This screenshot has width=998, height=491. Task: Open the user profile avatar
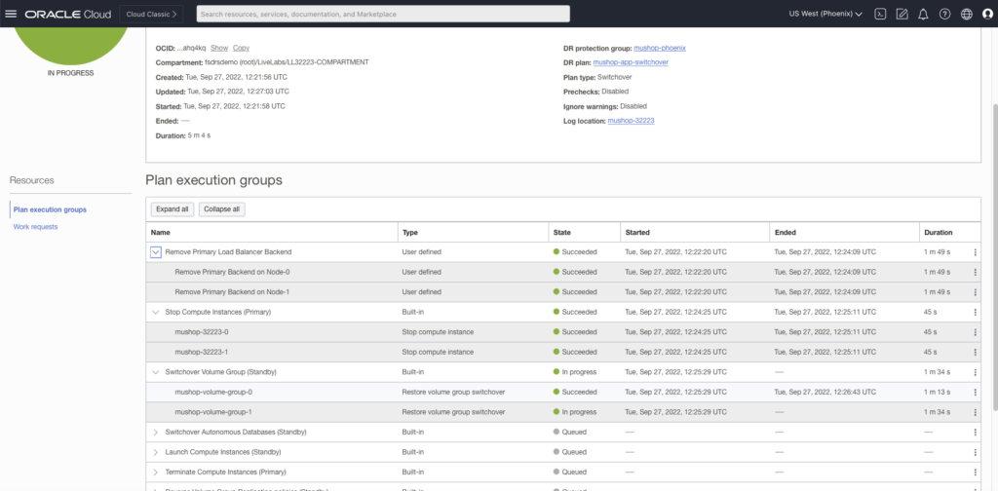click(986, 14)
